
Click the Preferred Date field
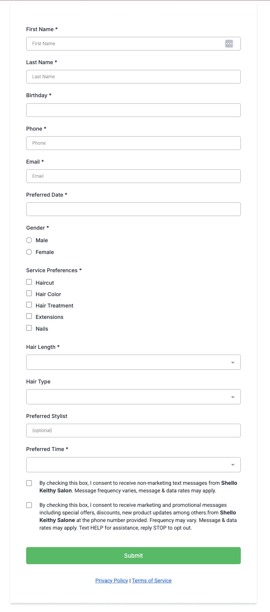pyautogui.click(x=133, y=209)
